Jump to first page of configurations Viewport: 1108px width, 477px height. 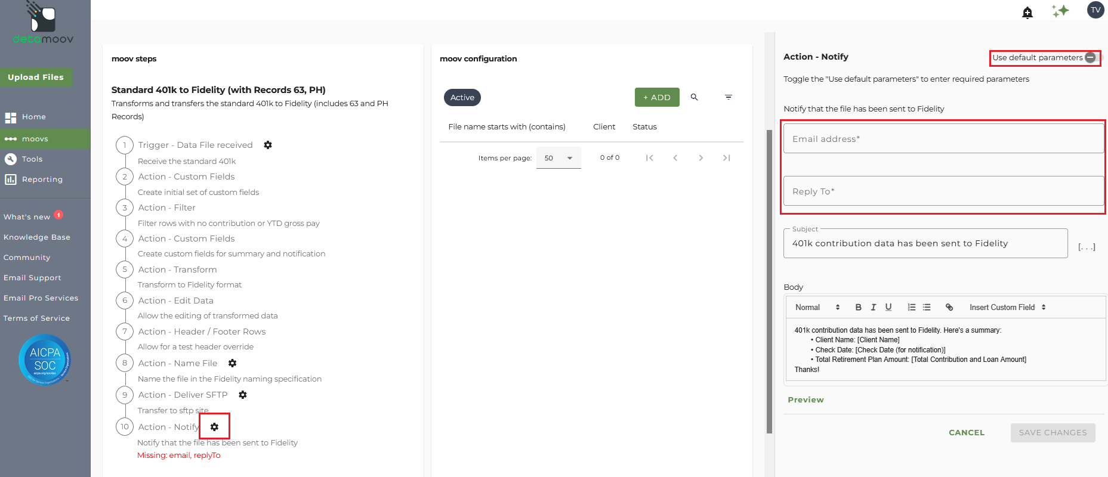pos(650,158)
